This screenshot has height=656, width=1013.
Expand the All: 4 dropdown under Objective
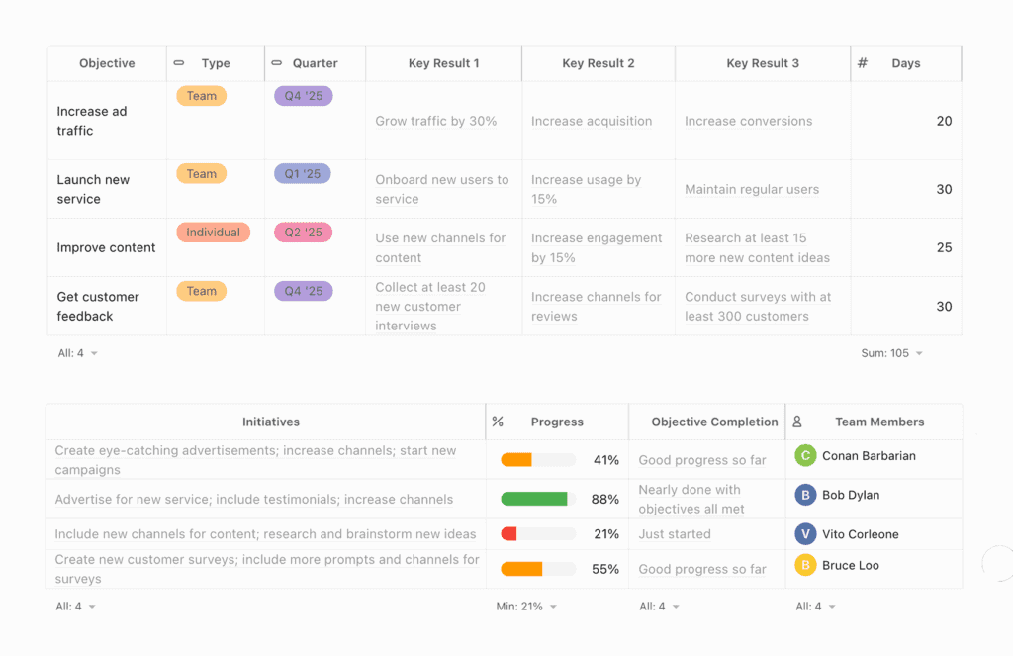tap(77, 353)
